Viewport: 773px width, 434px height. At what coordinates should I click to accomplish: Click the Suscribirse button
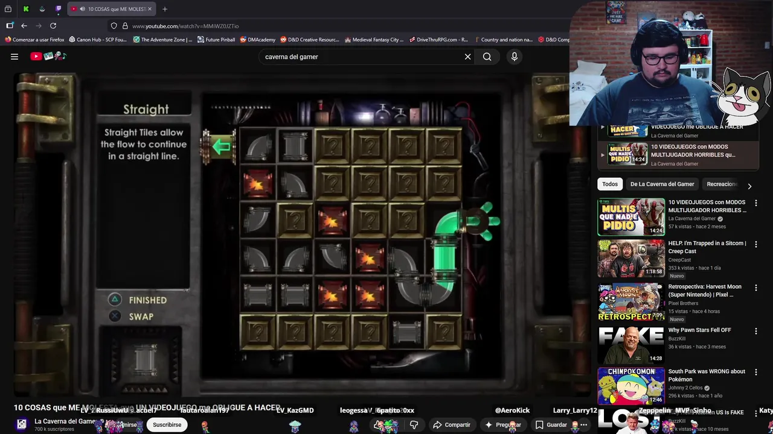click(x=167, y=425)
